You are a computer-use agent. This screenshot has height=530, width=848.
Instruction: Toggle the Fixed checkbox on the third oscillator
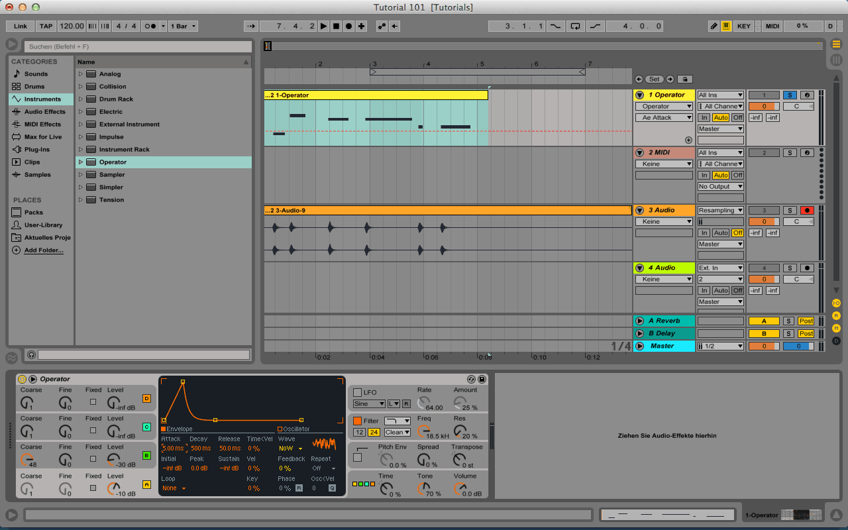point(93,457)
